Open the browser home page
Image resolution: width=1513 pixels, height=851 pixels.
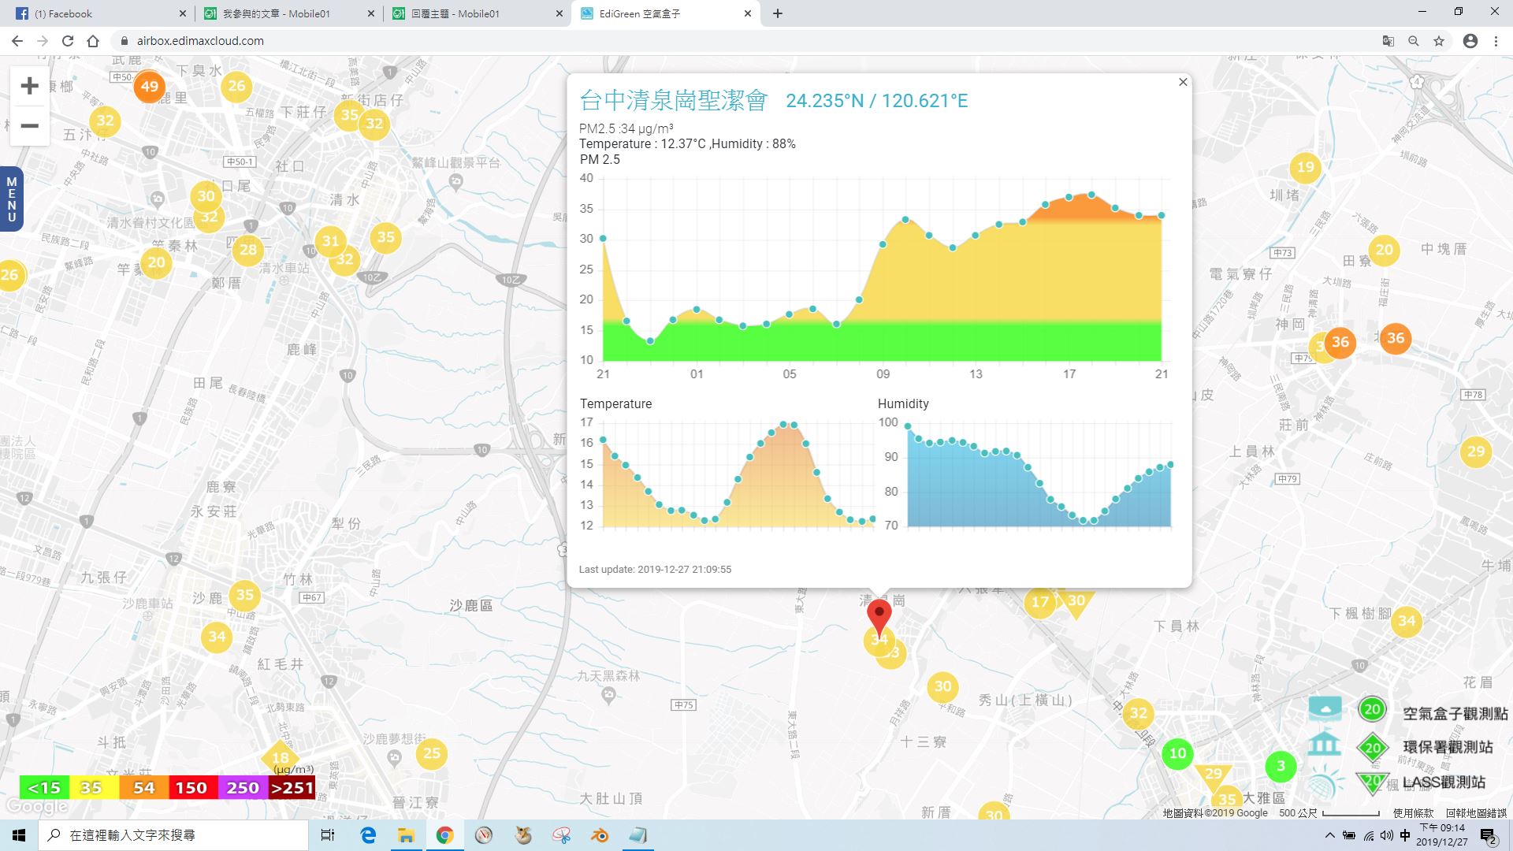(x=93, y=41)
